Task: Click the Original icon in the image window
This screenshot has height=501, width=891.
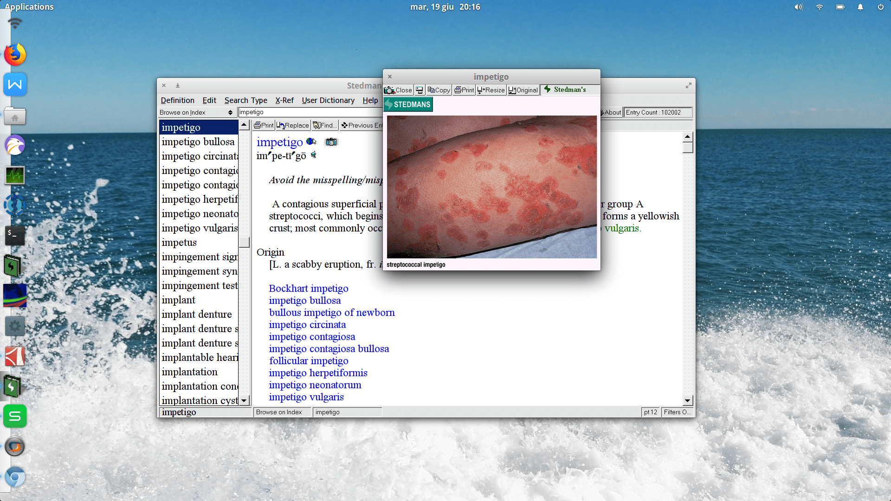Action: pos(523,90)
